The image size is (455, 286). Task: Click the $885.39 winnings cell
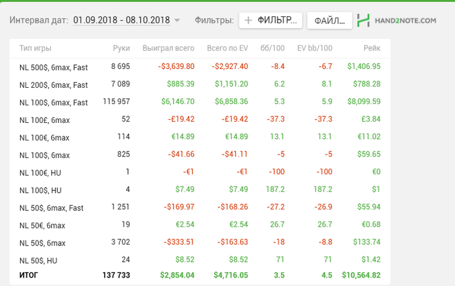coord(181,84)
